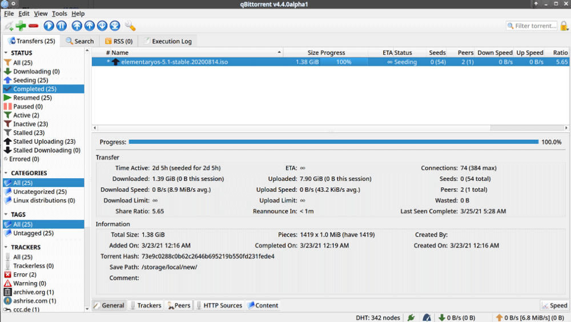Filter by Active (2) status
This screenshot has width=571, height=322.
pos(43,115)
